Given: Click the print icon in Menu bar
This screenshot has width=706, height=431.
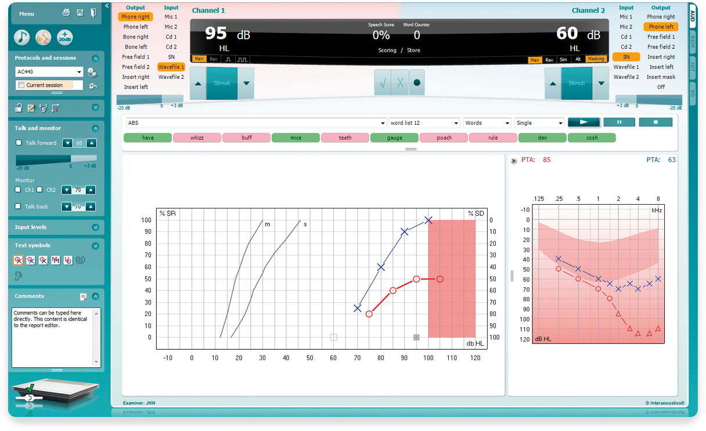Looking at the screenshot, I should [x=66, y=13].
